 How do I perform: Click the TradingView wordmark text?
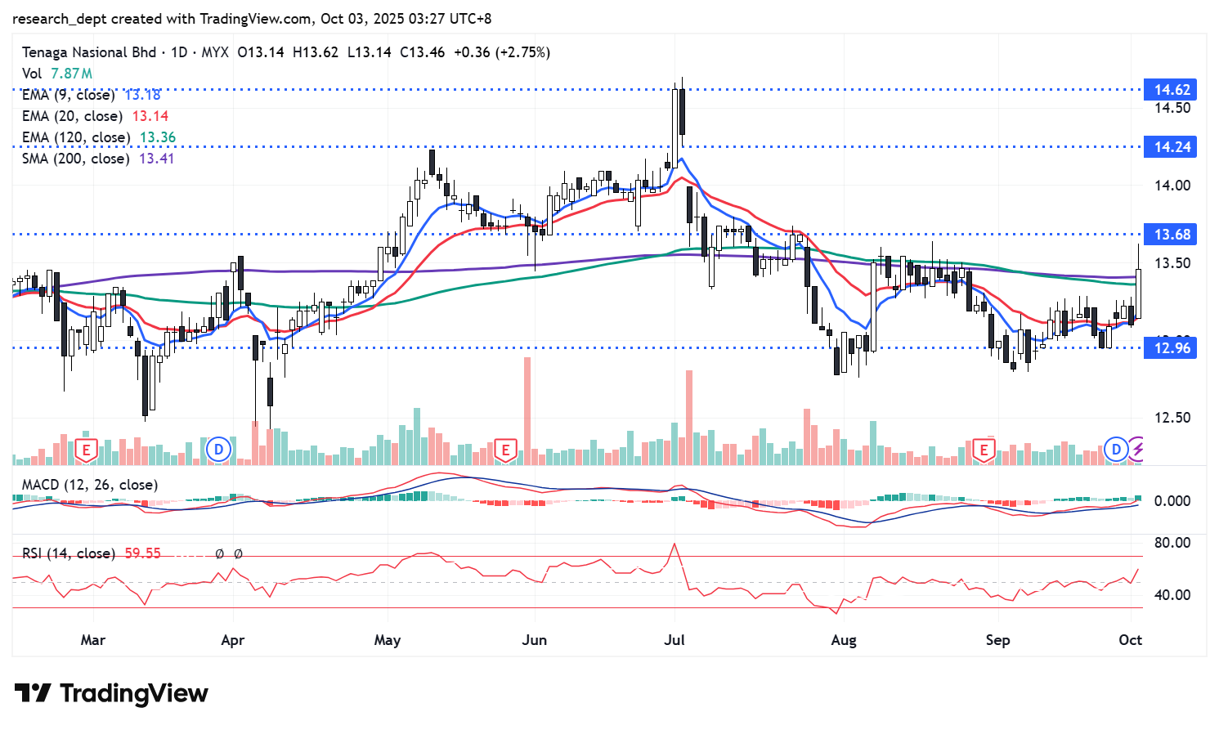pyautogui.click(x=134, y=693)
